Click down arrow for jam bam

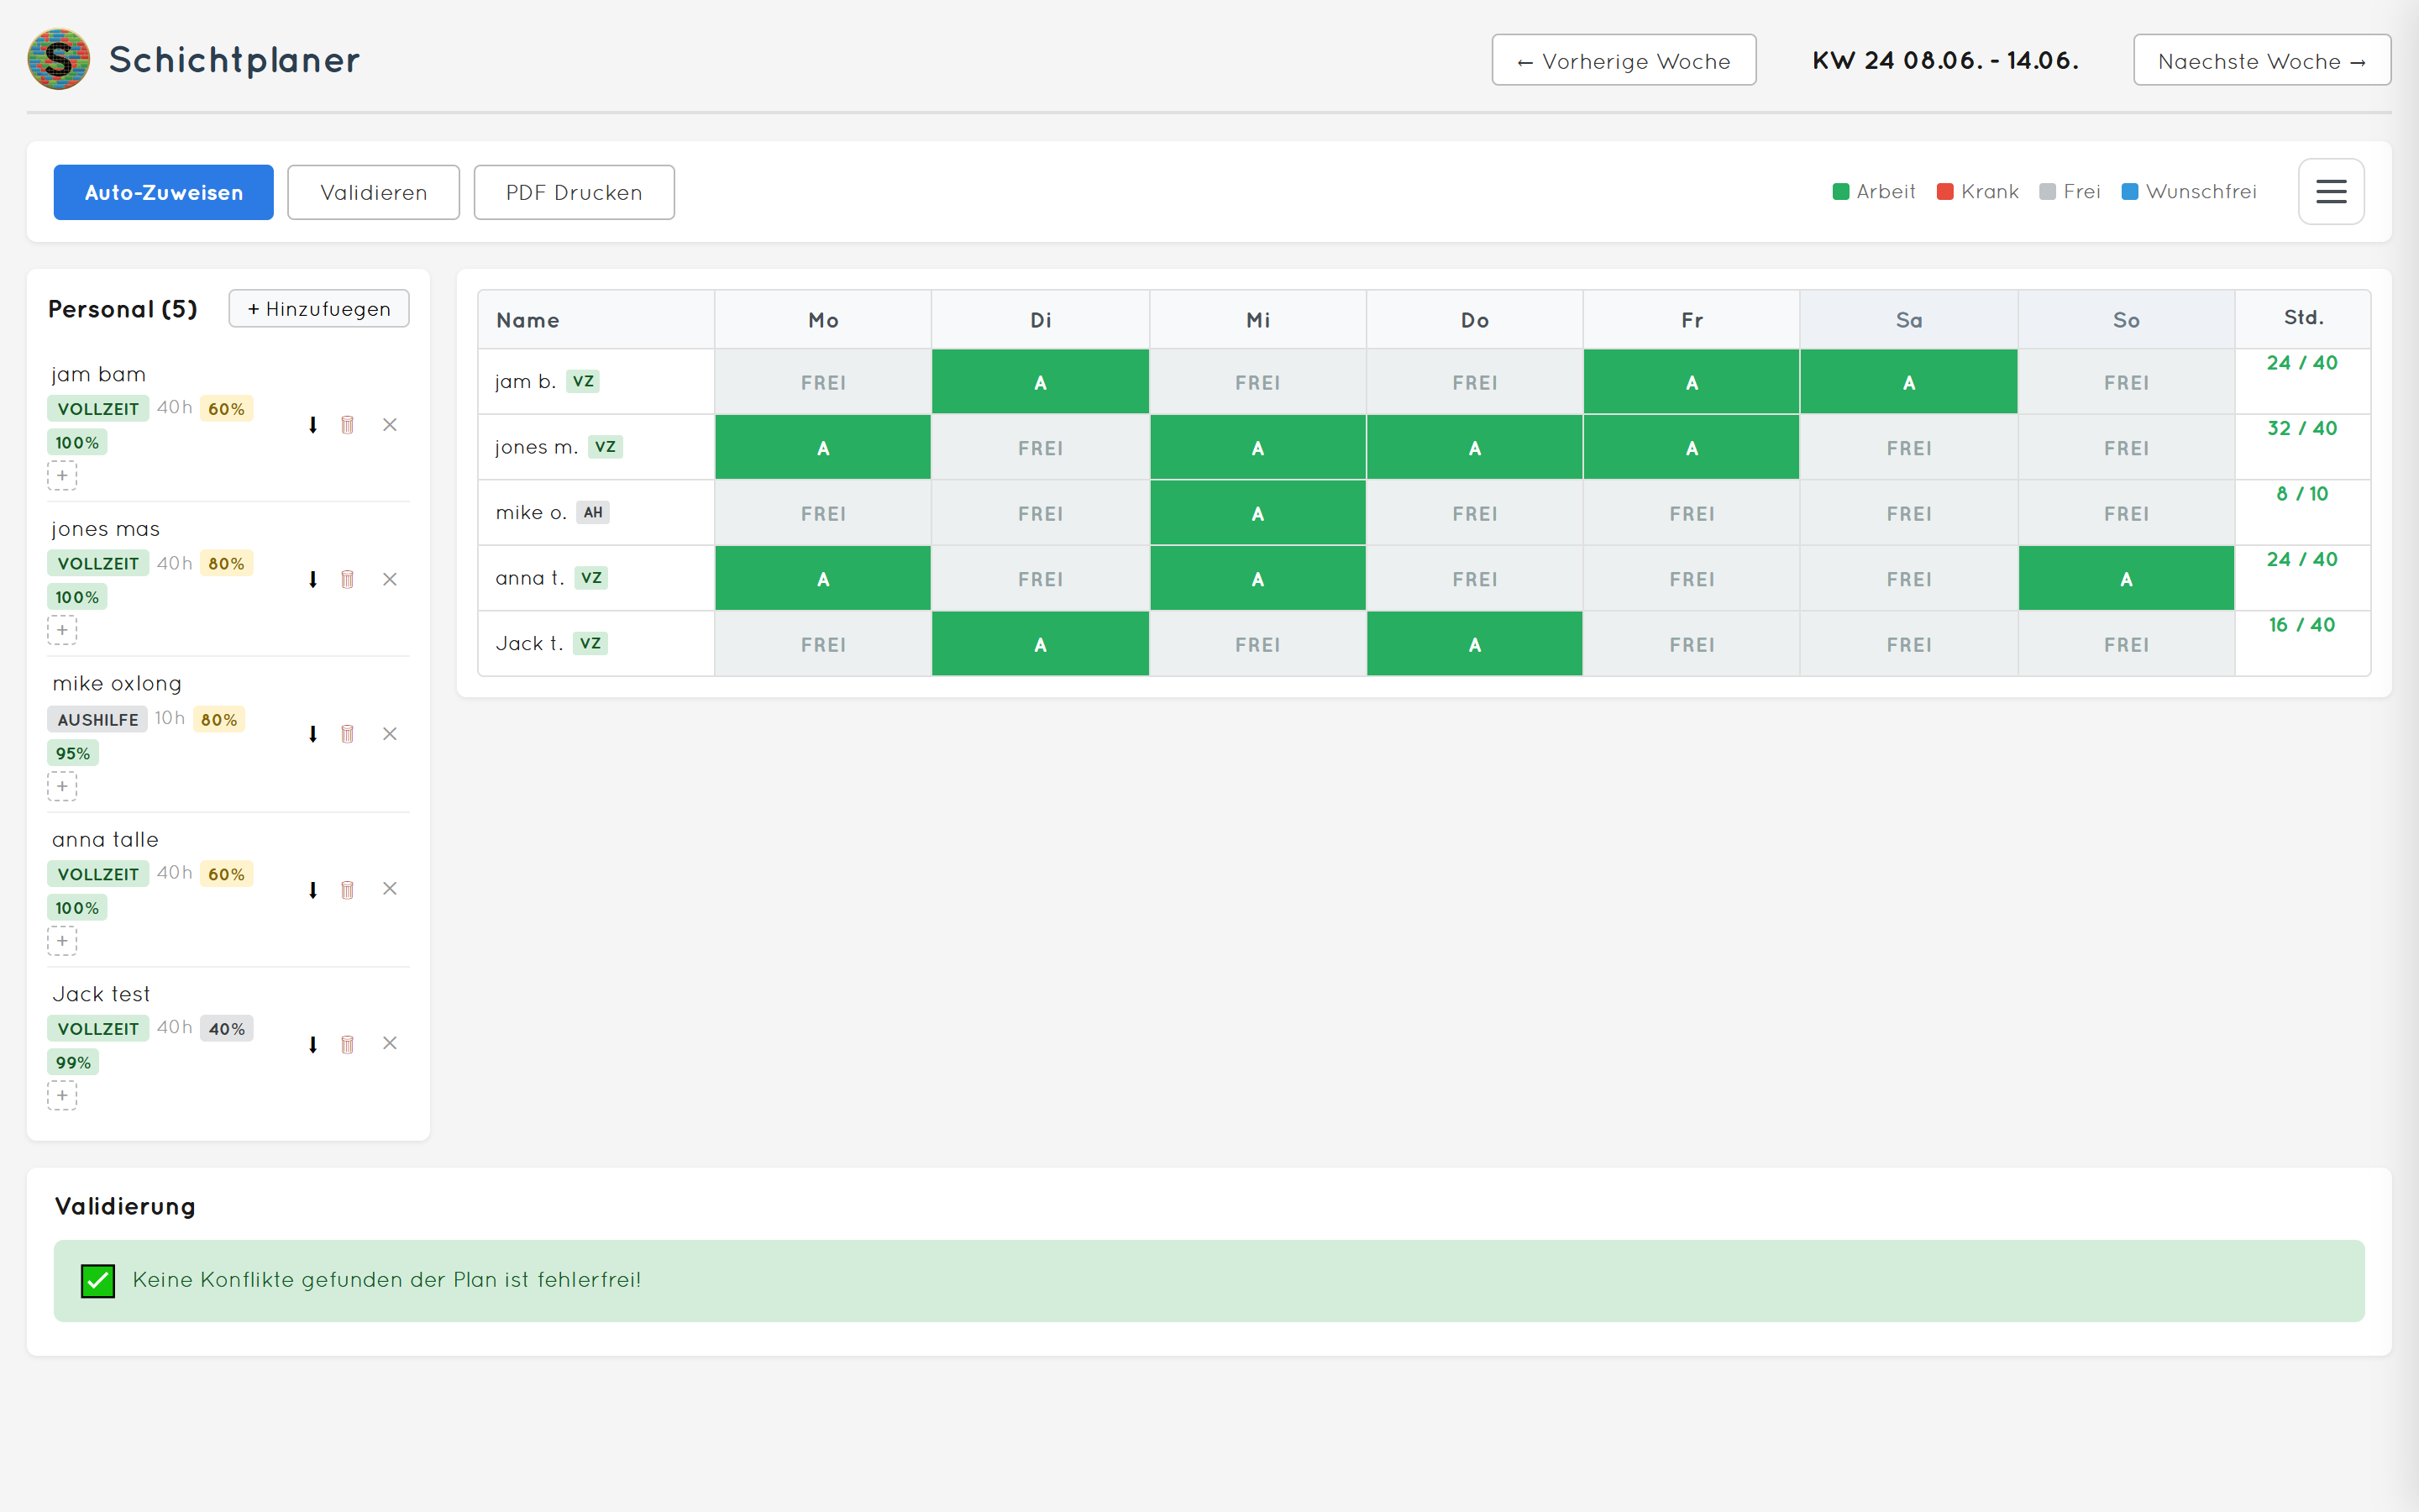click(x=312, y=425)
